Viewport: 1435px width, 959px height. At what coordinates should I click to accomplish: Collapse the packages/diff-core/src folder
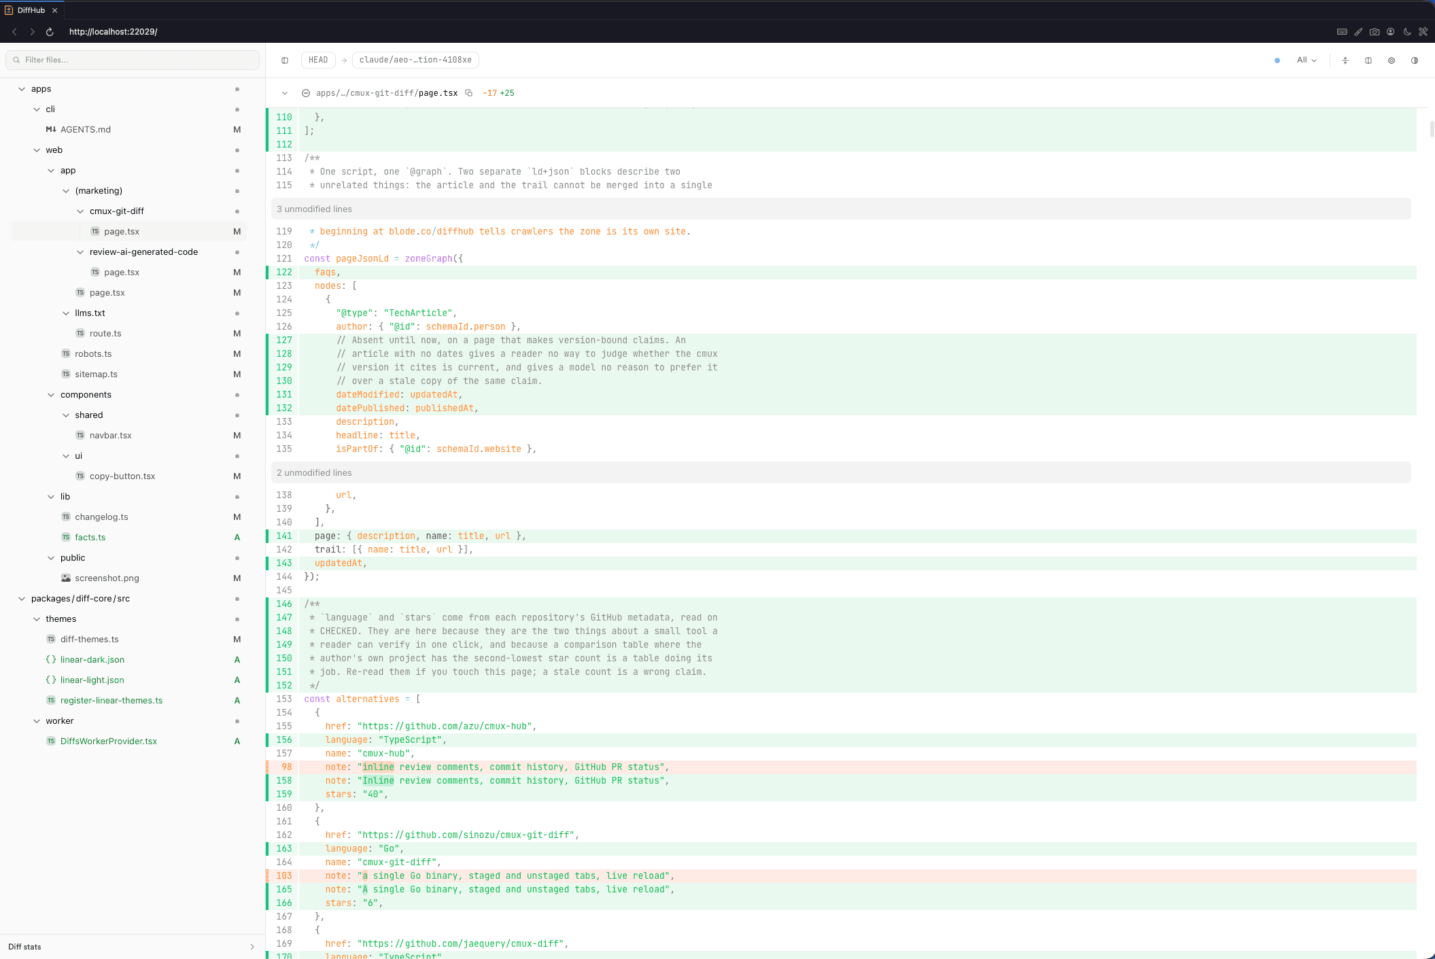pyautogui.click(x=22, y=598)
